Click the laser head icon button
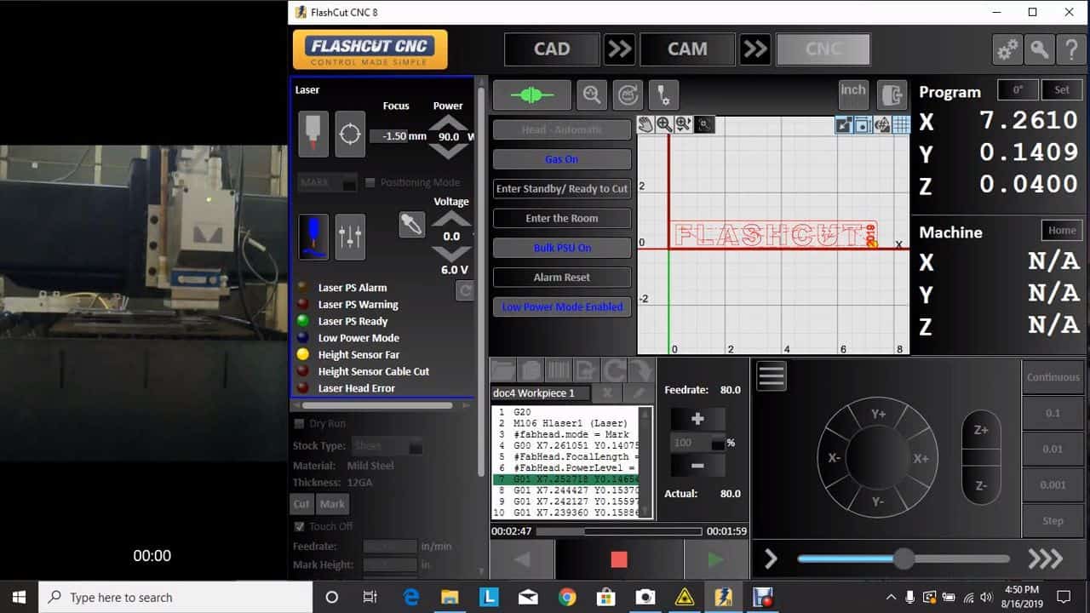Image resolution: width=1090 pixels, height=613 pixels. [x=313, y=135]
